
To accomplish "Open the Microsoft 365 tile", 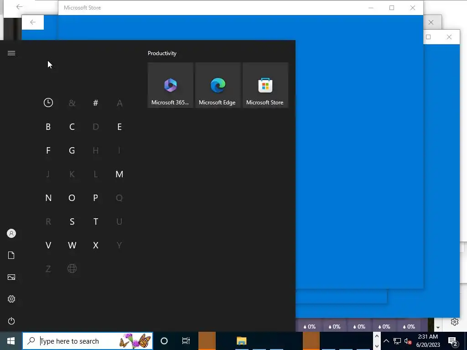I will coord(171,85).
